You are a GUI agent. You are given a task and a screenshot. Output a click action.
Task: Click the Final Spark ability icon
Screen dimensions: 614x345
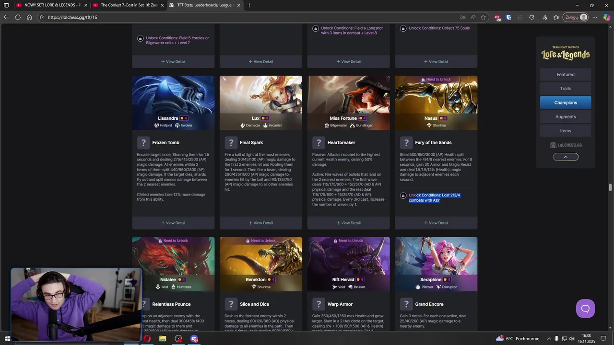(x=231, y=143)
